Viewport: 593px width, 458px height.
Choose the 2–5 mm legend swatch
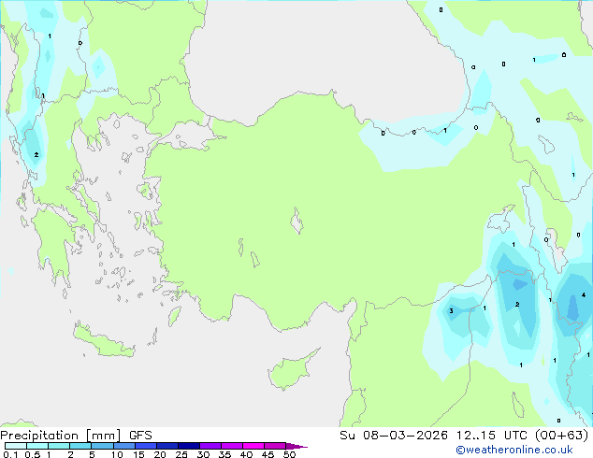[x=80, y=446]
